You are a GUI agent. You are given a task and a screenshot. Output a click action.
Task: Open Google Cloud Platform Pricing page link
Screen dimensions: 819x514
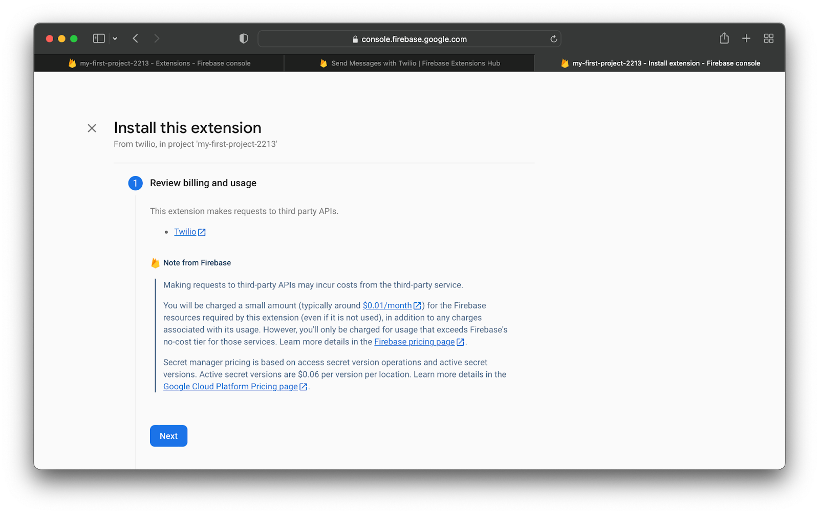230,387
